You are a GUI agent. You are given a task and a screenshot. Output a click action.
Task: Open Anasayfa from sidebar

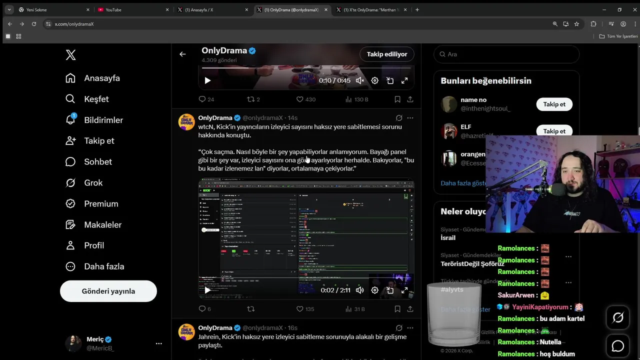(93, 78)
